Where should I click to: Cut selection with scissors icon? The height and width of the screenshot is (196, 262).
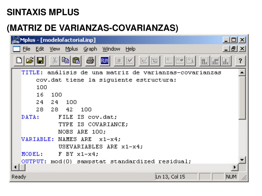[55, 61]
